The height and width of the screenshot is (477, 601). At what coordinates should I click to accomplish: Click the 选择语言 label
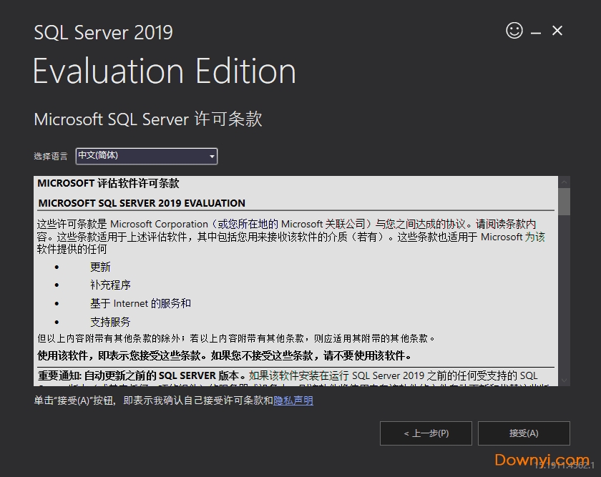[50, 156]
